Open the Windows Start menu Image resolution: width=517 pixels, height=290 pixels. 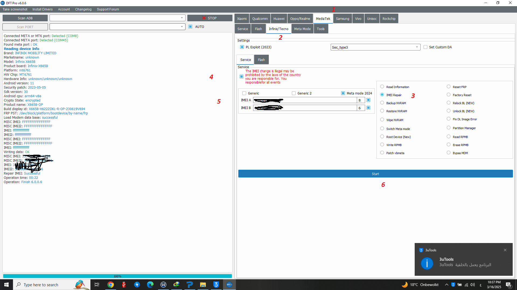pos(6,285)
